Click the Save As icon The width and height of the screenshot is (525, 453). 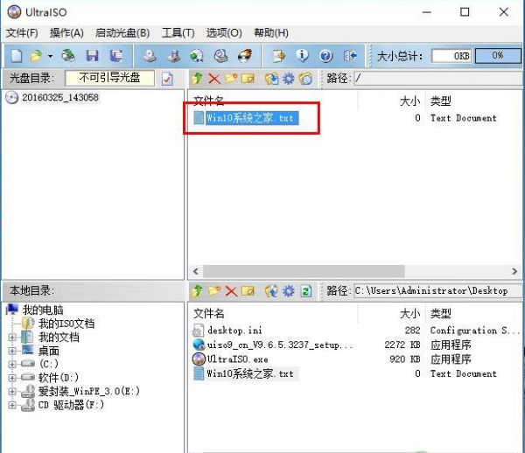(x=115, y=56)
